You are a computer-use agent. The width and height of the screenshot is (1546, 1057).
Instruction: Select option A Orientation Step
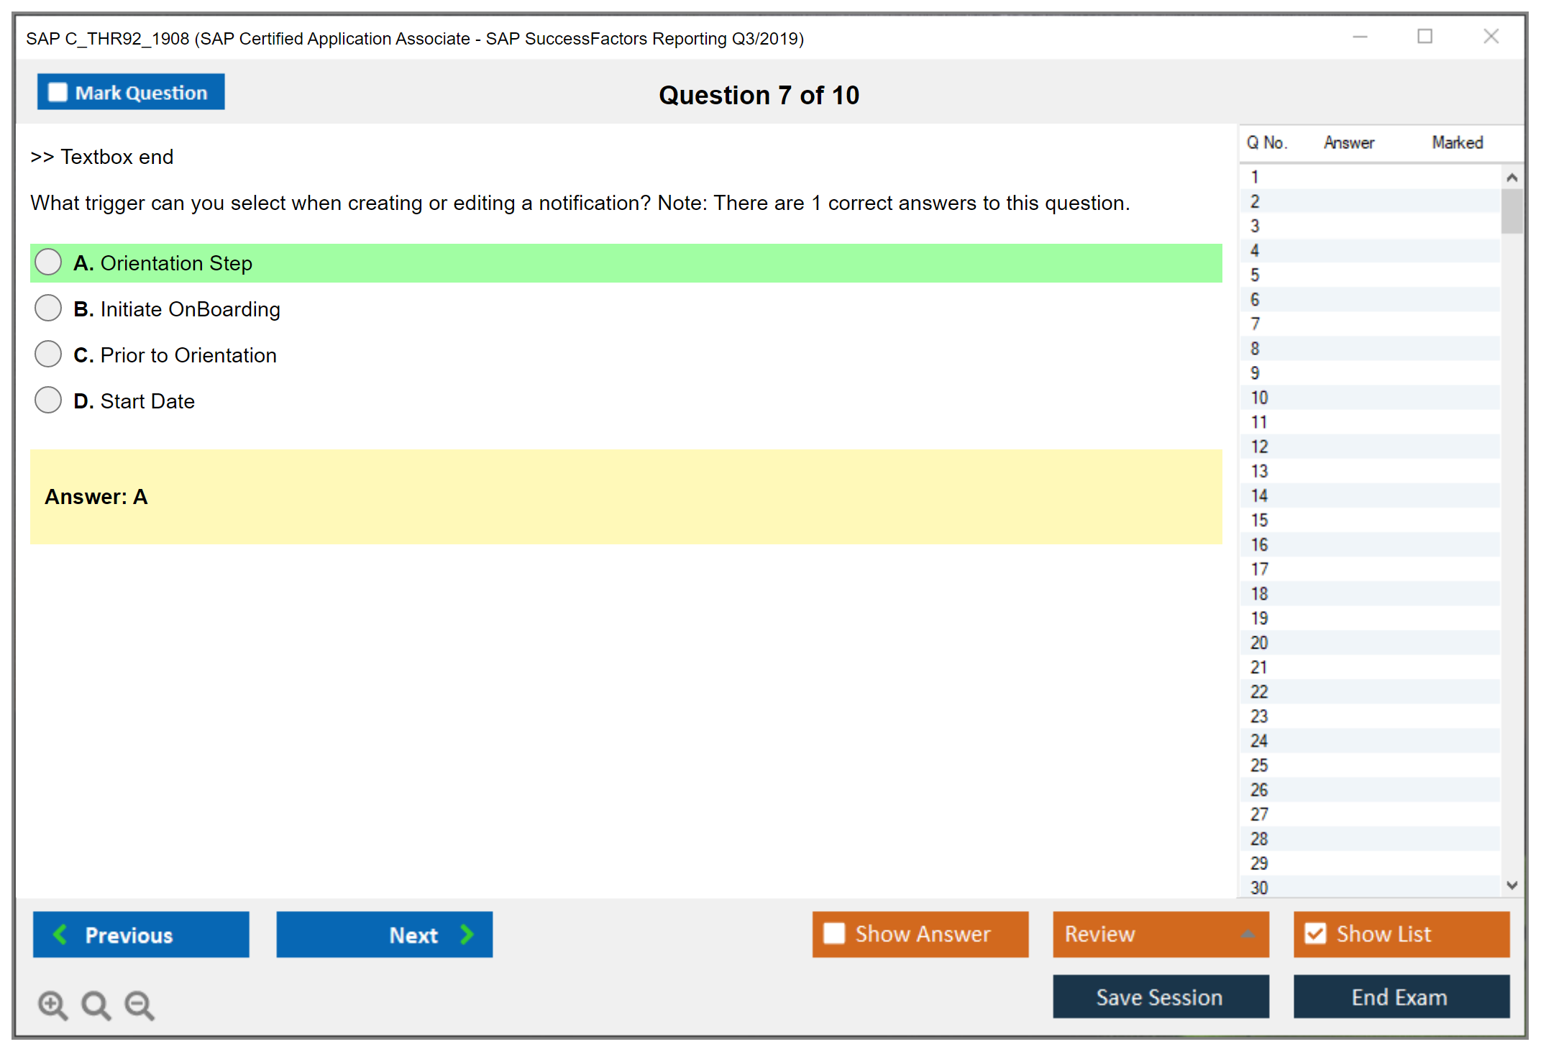point(48,262)
